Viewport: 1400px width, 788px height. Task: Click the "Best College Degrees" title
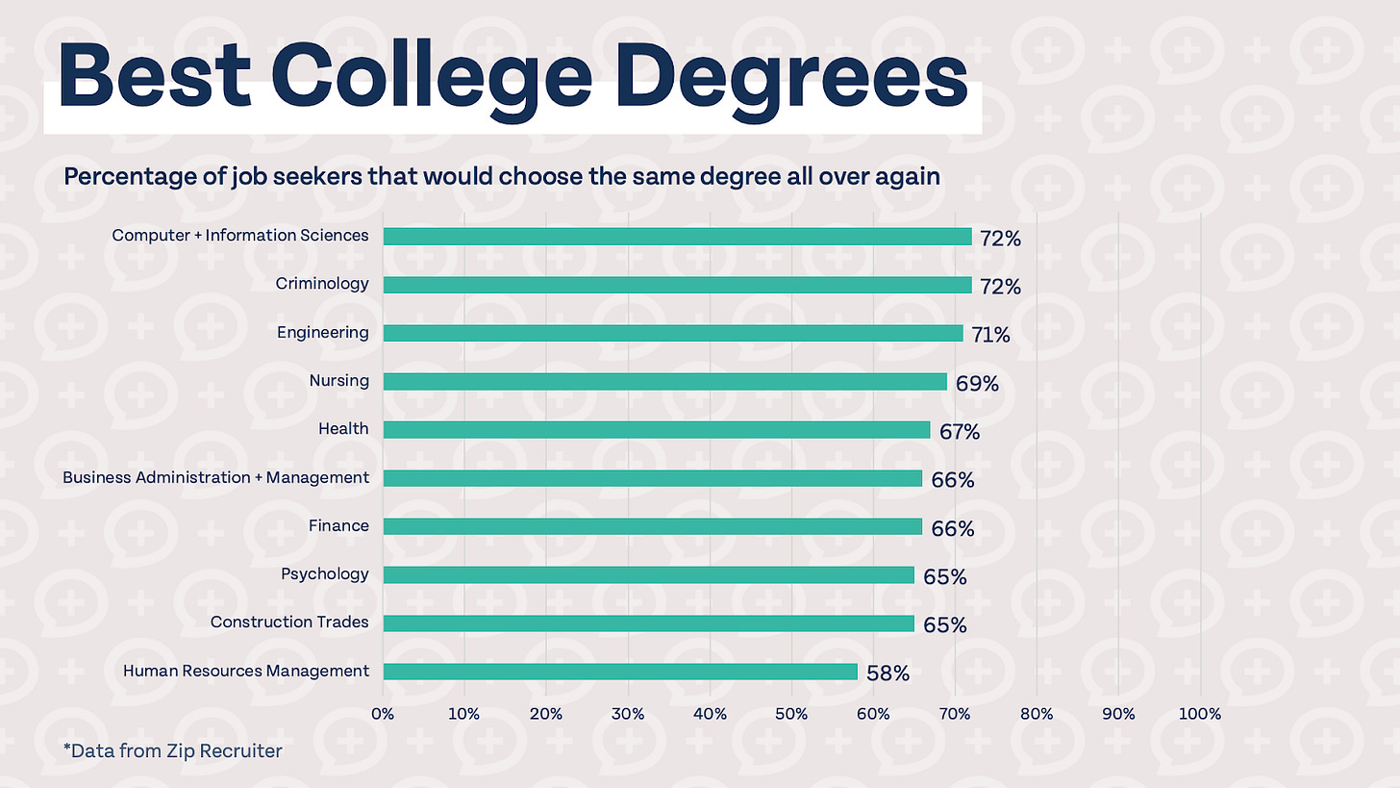(x=512, y=76)
